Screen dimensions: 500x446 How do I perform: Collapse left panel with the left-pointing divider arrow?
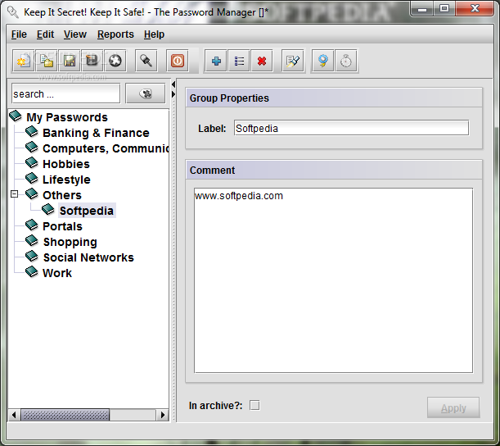point(173,84)
